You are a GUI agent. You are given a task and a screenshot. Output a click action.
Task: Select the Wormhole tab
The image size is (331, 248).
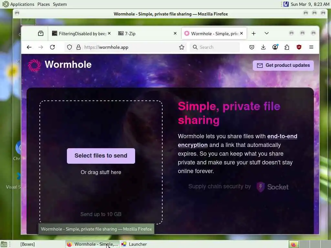214,34
